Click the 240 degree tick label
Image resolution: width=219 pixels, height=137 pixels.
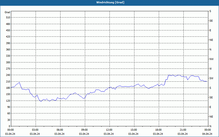(8, 75)
